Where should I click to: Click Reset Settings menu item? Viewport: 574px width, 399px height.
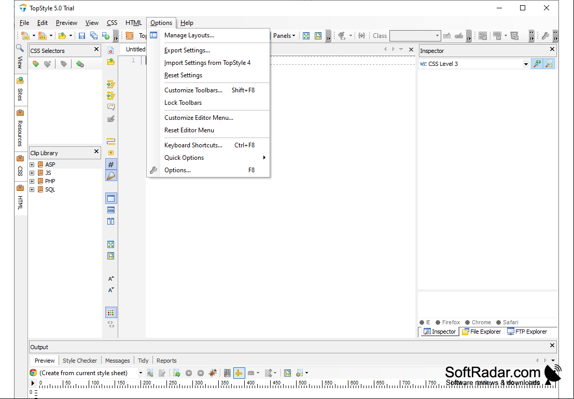208,75
